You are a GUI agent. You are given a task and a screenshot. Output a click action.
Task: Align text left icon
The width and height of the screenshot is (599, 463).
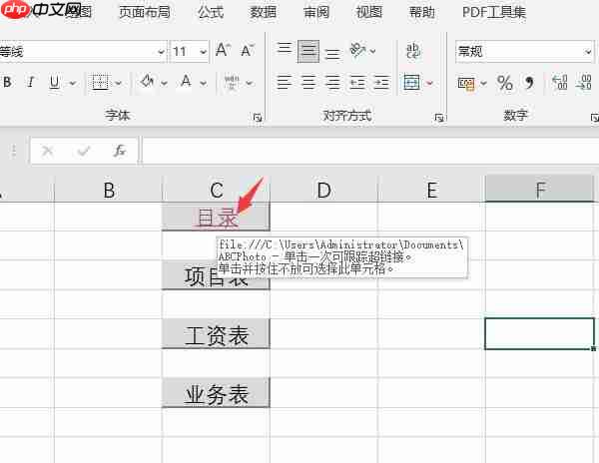(x=285, y=82)
